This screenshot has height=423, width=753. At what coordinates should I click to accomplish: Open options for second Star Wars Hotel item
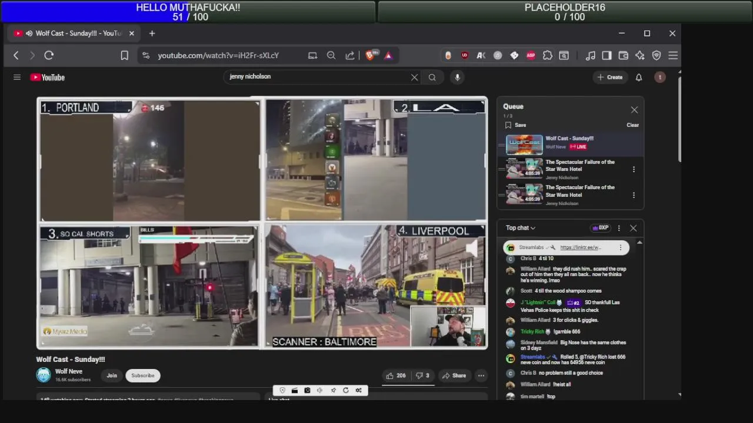[x=634, y=195]
